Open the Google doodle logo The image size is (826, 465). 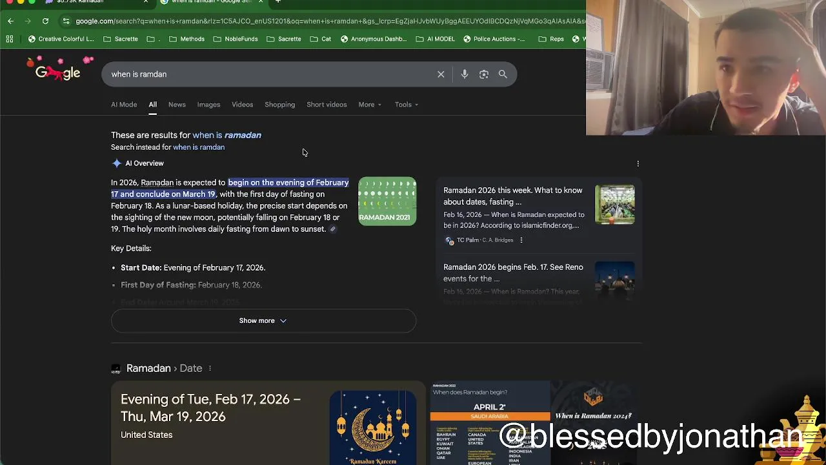point(59,70)
